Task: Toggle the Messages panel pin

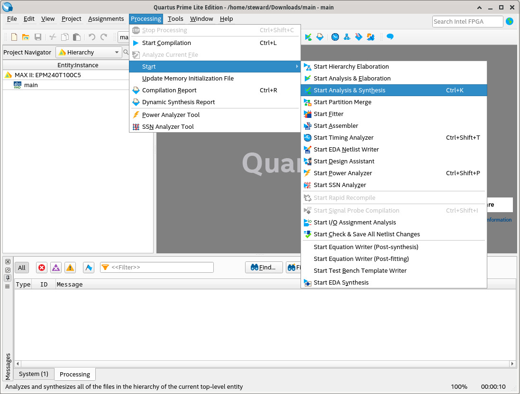Action: point(8,278)
